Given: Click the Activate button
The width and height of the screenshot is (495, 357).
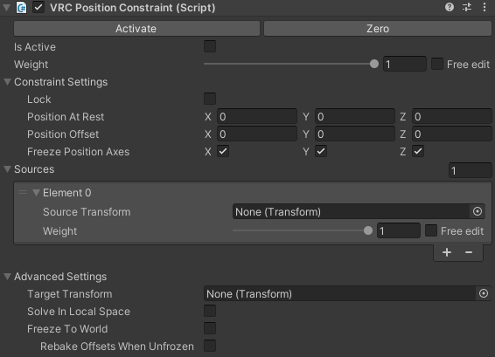Looking at the screenshot, I should 136,29.
